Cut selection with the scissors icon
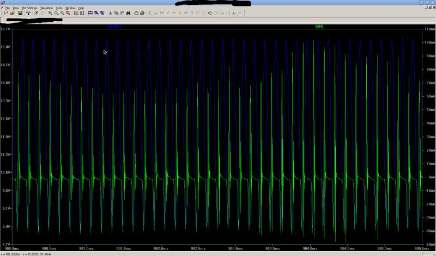The width and height of the screenshot is (436, 256). [111, 13]
